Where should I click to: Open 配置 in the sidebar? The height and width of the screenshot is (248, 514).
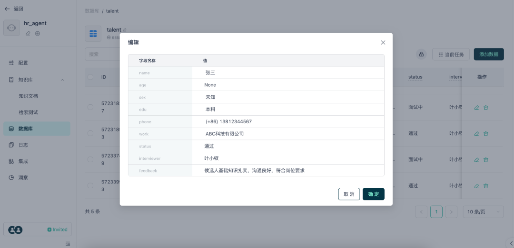[37, 63]
